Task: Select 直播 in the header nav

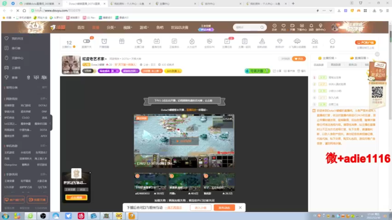Action: click(x=96, y=27)
